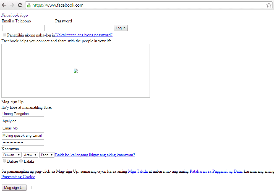Click the broken image icon in frame
The image size is (274, 192).
[x=76, y=71]
